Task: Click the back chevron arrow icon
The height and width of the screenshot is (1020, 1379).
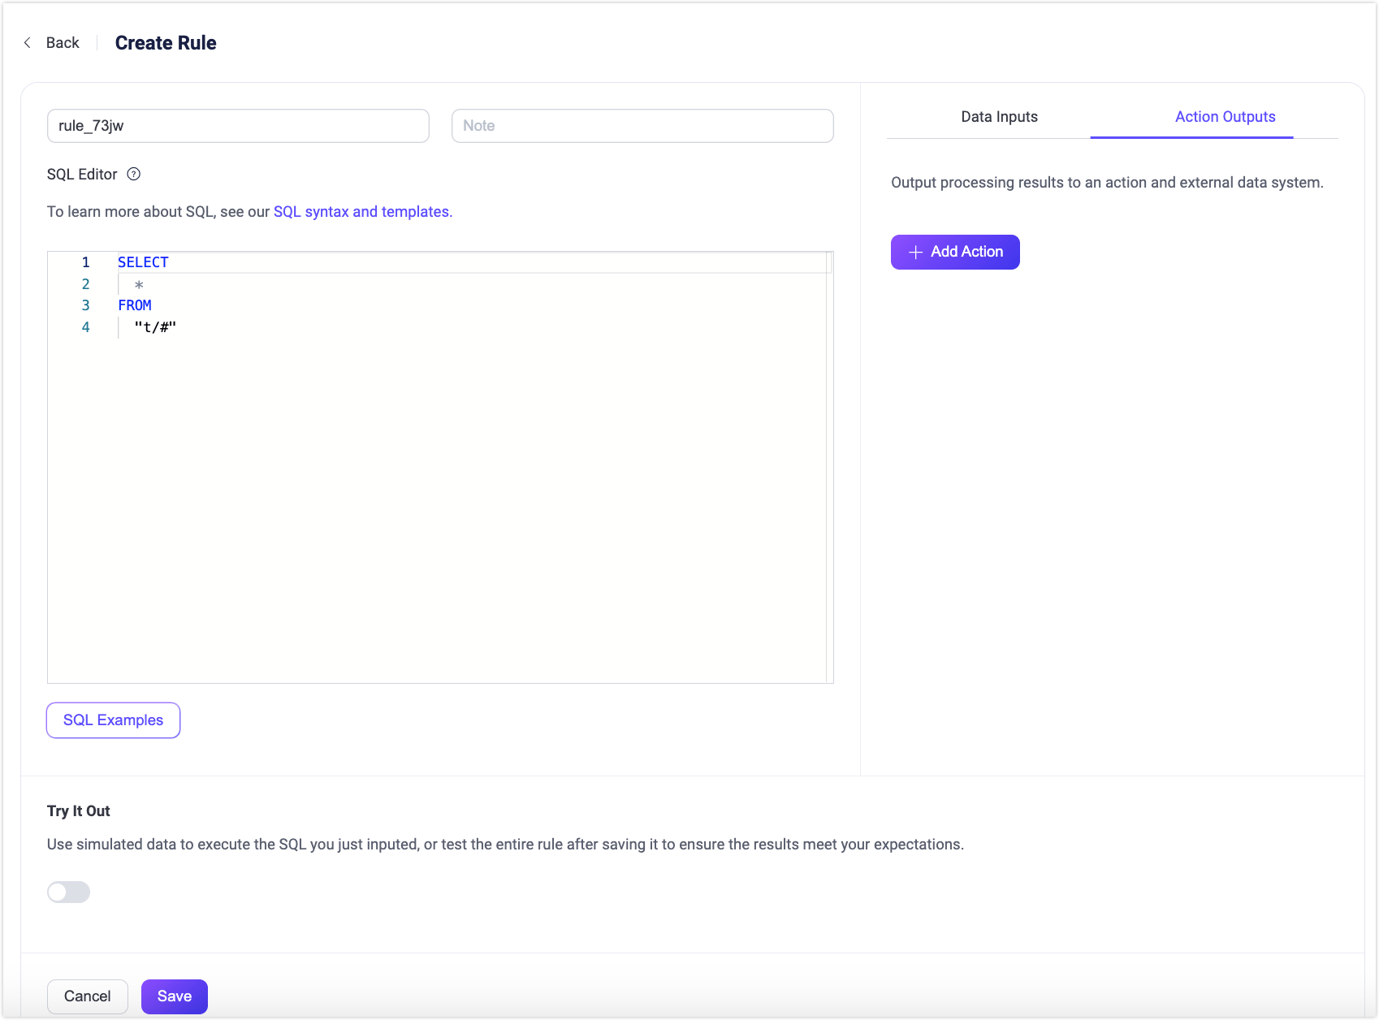Action: coord(28,43)
